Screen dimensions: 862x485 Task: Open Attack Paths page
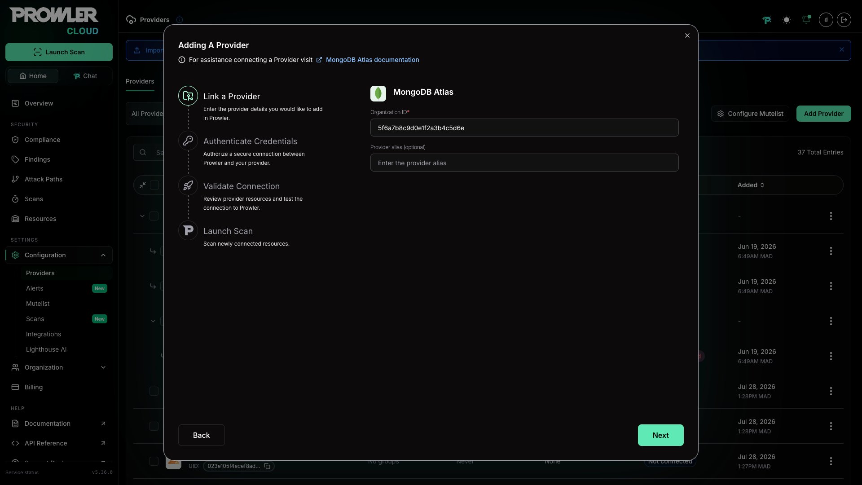pos(59,179)
